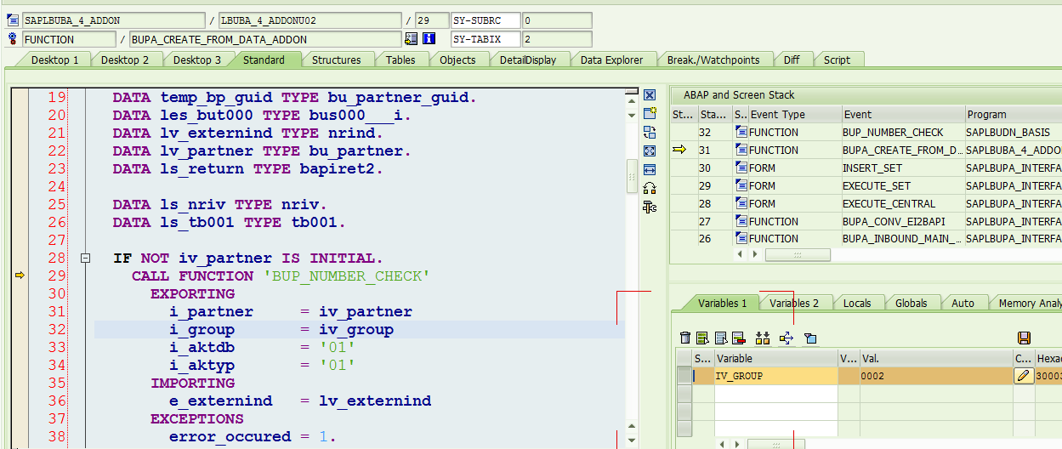
Task: Click the stack icon in the BUP_NUMBER_CHECK row
Action: click(741, 132)
